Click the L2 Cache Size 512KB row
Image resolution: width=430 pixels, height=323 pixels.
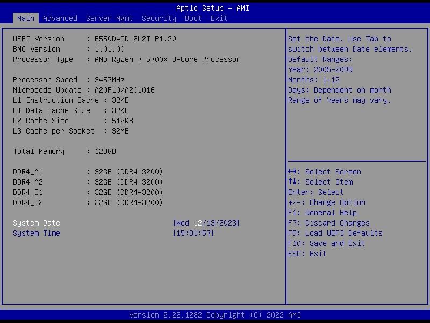73,121
